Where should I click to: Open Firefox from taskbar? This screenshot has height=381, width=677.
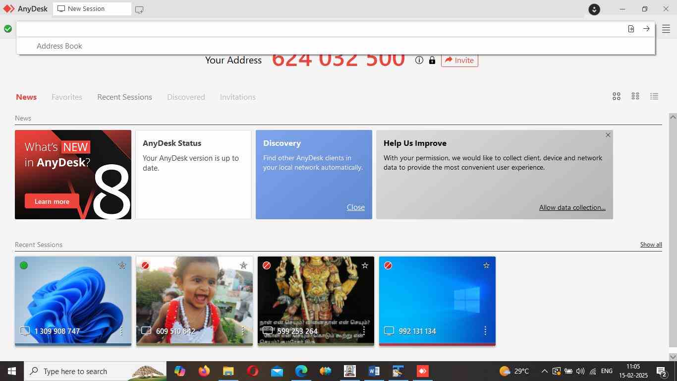pos(204,371)
